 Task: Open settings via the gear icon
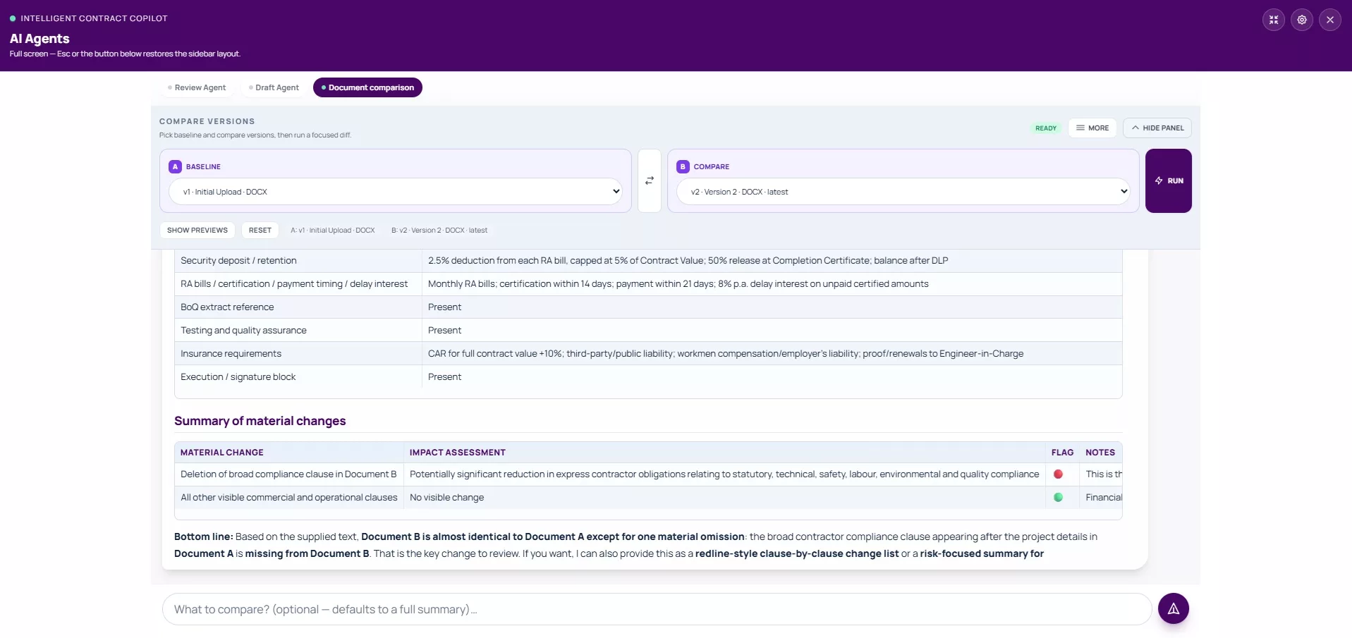(x=1302, y=20)
